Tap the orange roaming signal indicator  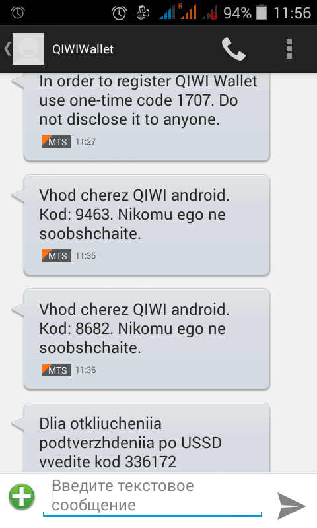point(188,12)
